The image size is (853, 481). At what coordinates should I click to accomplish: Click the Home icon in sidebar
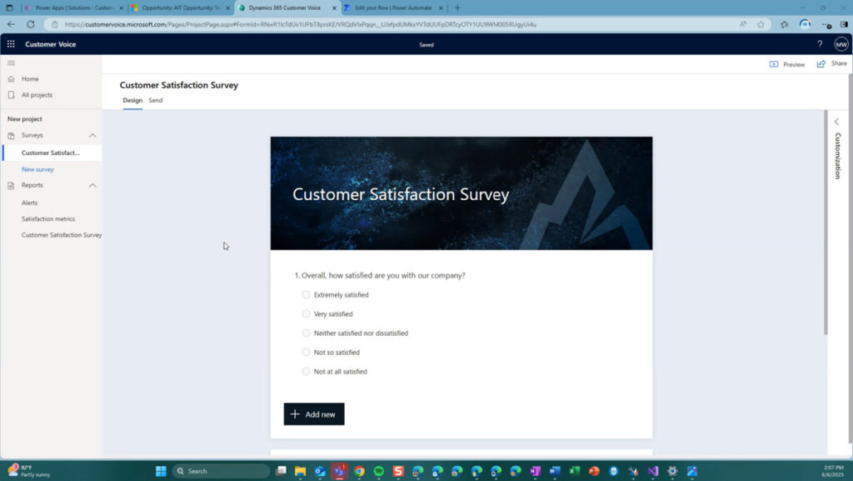(11, 79)
